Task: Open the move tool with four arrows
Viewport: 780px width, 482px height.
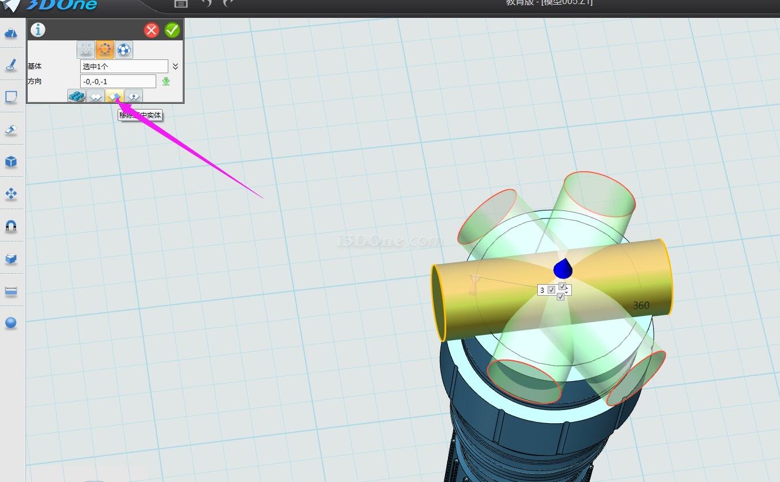Action: click(x=11, y=193)
